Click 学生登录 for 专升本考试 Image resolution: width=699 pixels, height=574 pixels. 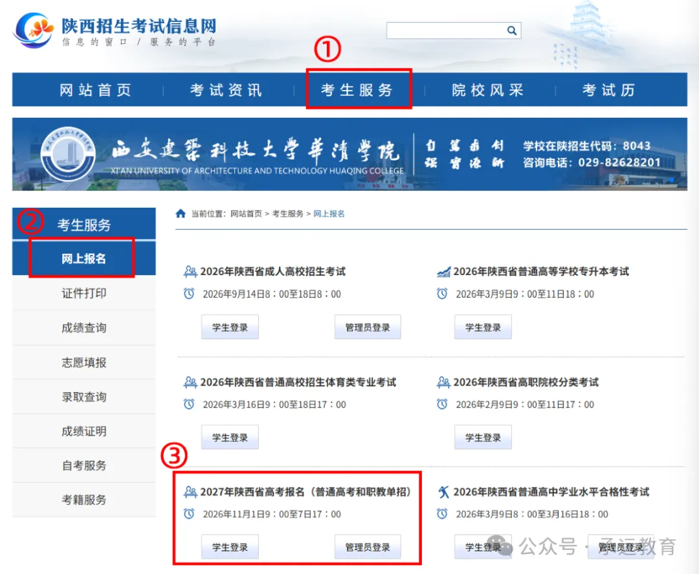483,327
